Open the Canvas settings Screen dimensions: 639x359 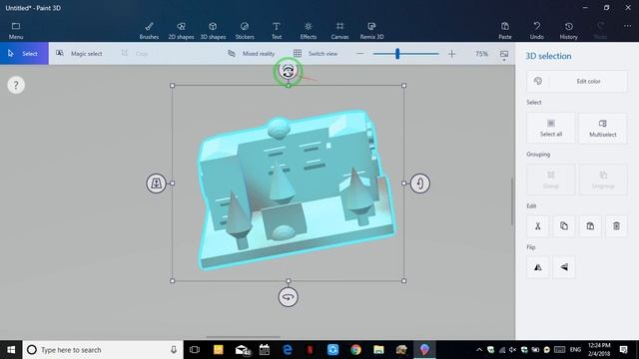tap(339, 31)
